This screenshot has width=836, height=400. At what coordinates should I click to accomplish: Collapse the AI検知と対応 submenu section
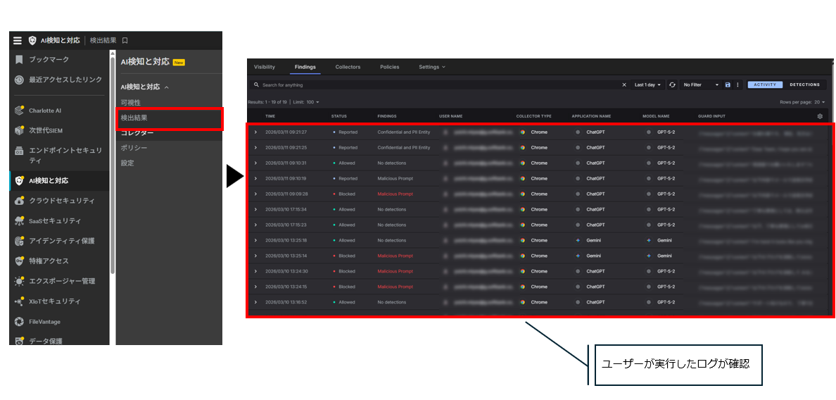click(x=167, y=87)
